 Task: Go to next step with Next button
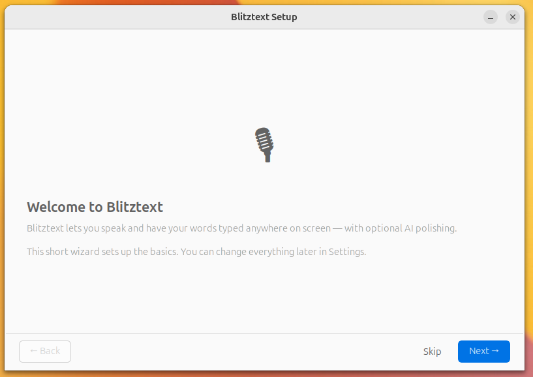pos(483,351)
